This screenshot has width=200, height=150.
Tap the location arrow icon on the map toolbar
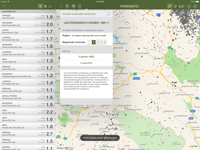pyautogui.click(x=61, y=6)
